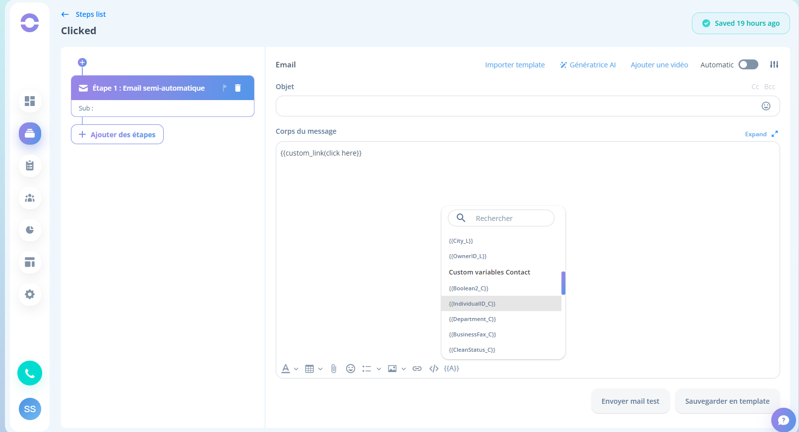Click the Bcc option

770,87
